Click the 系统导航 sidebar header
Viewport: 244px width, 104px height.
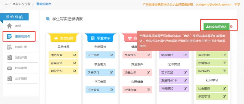tap(14, 17)
